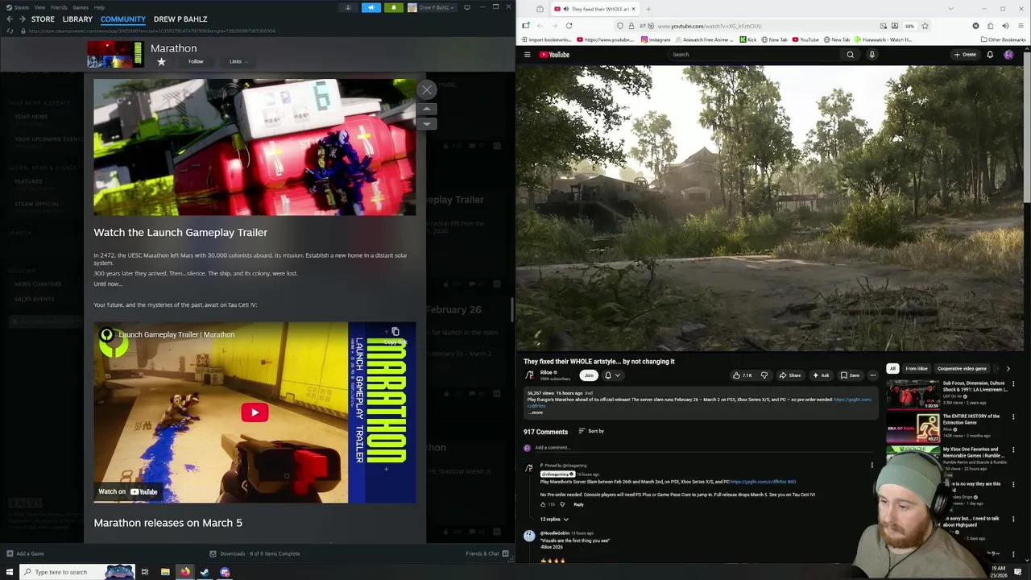Select From Riloe filter chip
The width and height of the screenshot is (1031, 580).
point(916,369)
